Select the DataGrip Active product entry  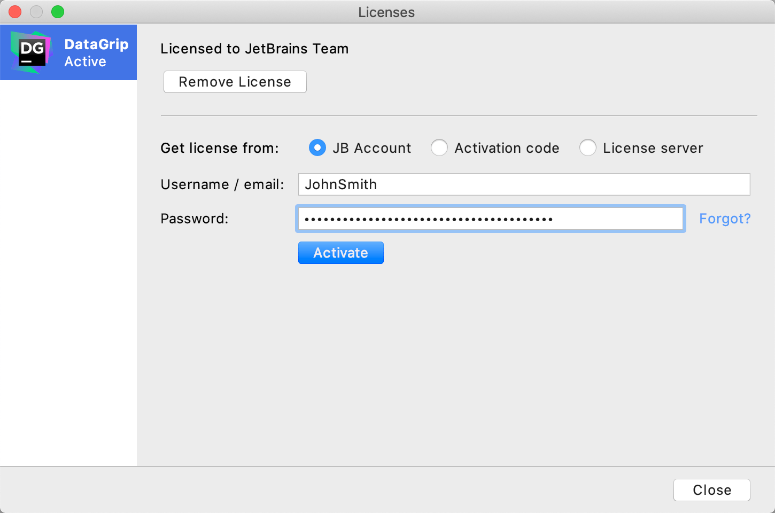pyautogui.click(x=68, y=52)
